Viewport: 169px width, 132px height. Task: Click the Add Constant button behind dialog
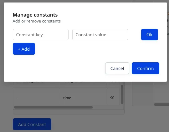tap(32, 124)
